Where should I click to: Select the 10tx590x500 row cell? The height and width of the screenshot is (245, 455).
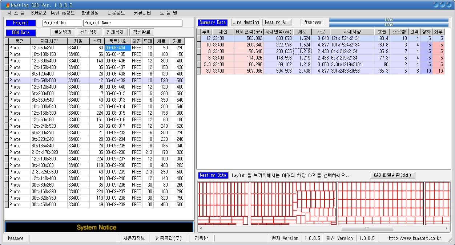[x=49, y=80]
